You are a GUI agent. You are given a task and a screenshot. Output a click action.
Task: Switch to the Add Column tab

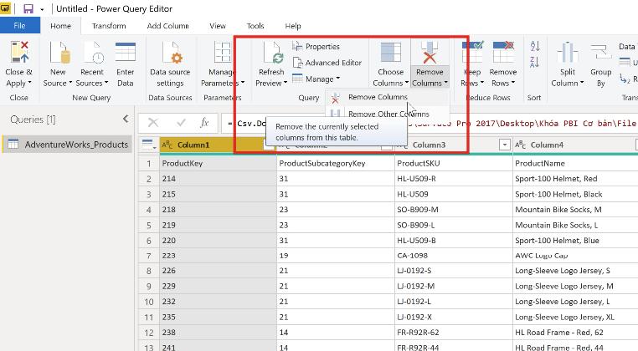tap(167, 26)
